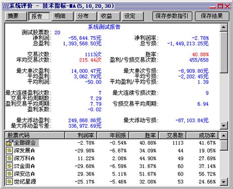Click the max floating loss -87,103.84元
Screen dimensions: 233x189
[192, 120]
